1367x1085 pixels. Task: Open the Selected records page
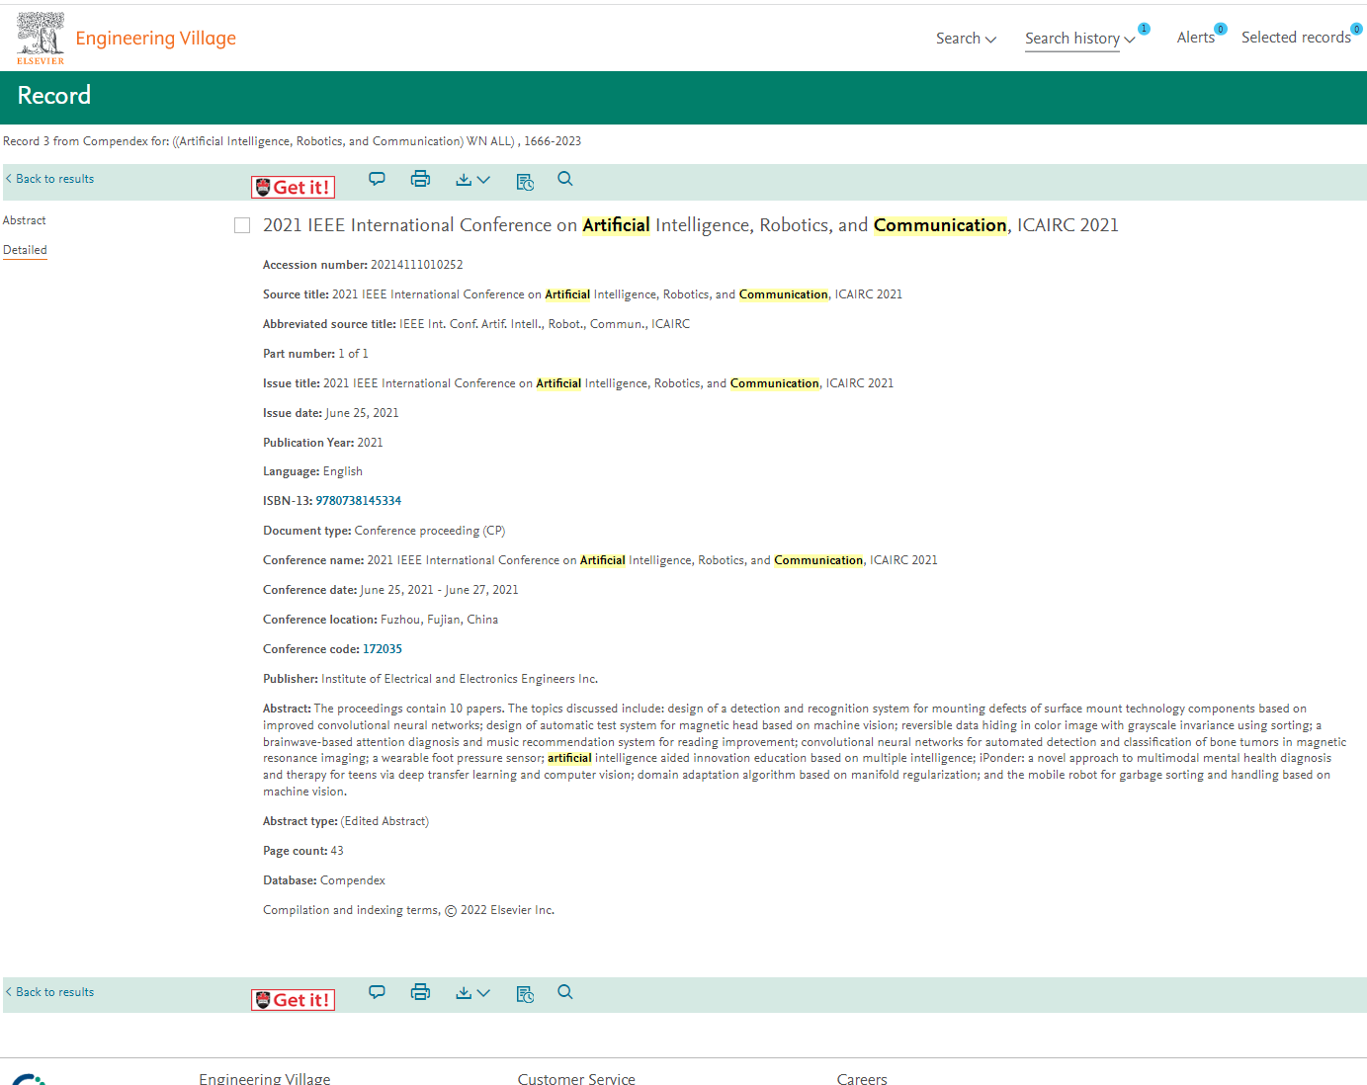tap(1295, 38)
